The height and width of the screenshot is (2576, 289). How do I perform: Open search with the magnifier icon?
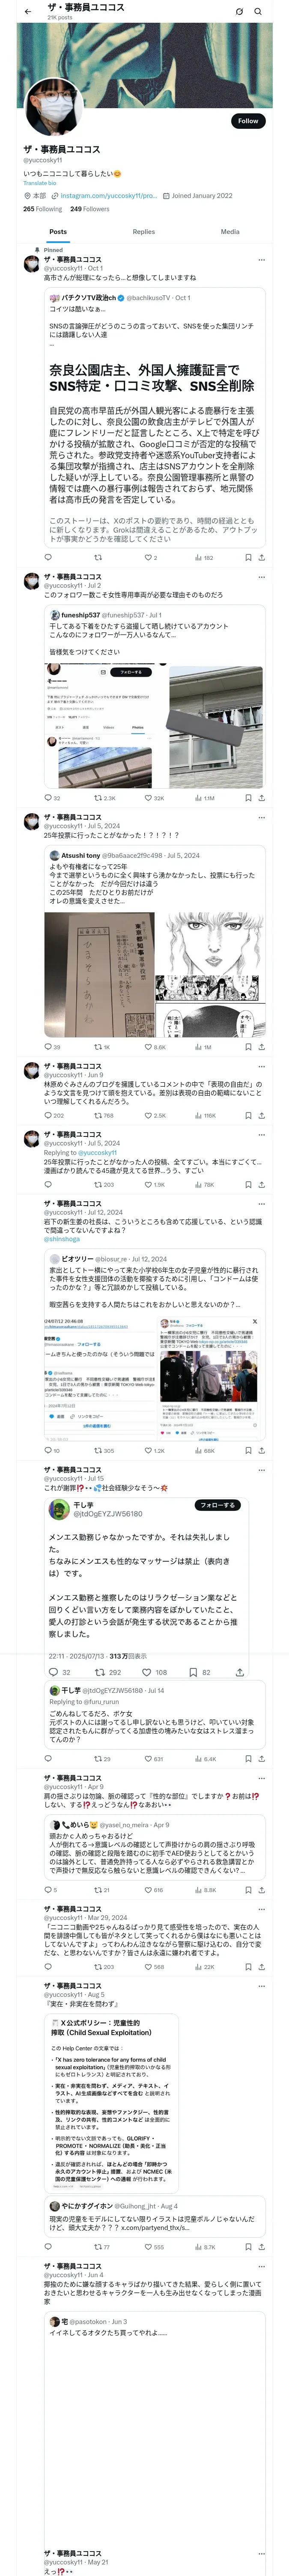[x=258, y=11]
